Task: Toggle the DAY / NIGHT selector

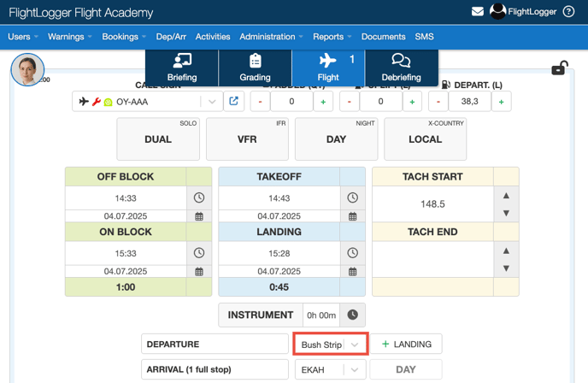Action: pos(337,139)
